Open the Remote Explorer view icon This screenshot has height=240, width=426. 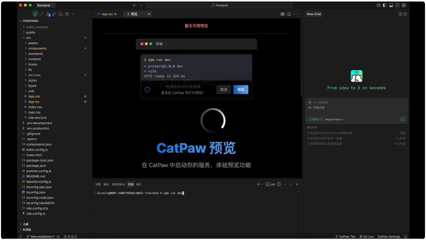click(61, 14)
